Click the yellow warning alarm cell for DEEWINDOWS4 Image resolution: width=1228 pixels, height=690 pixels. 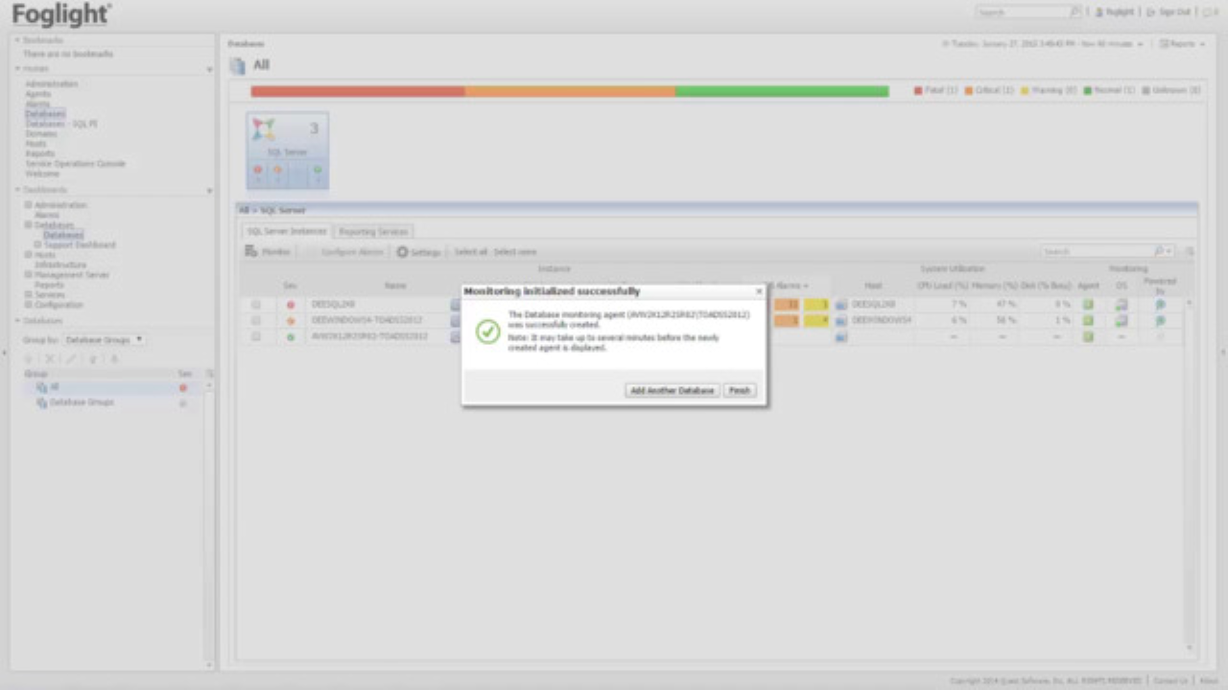click(x=816, y=320)
